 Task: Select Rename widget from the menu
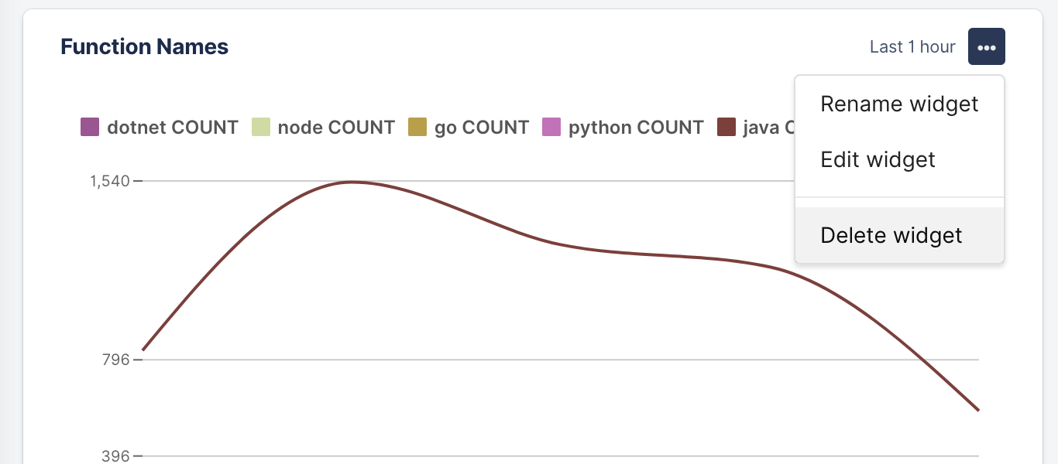899,104
